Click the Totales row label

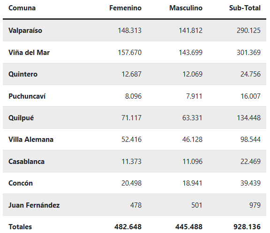click(20, 227)
